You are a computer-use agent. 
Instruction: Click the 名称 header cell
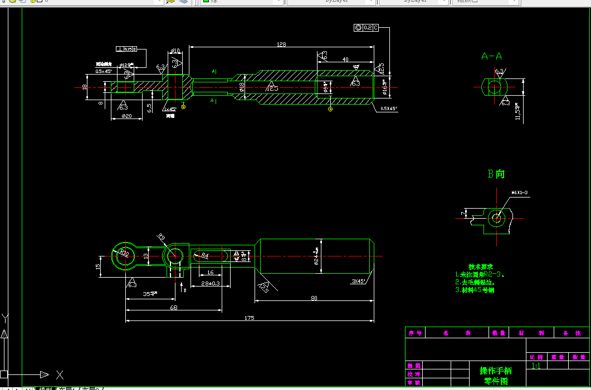pos(457,333)
